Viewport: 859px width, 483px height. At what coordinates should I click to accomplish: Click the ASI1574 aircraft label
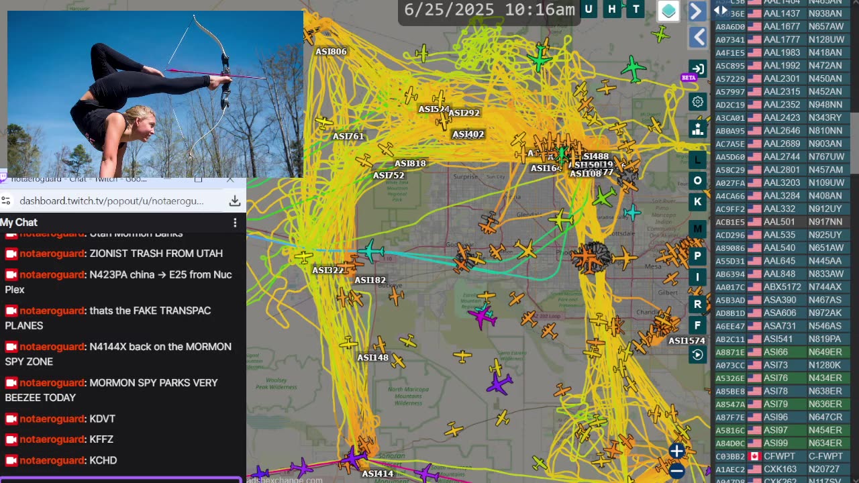[x=687, y=341]
